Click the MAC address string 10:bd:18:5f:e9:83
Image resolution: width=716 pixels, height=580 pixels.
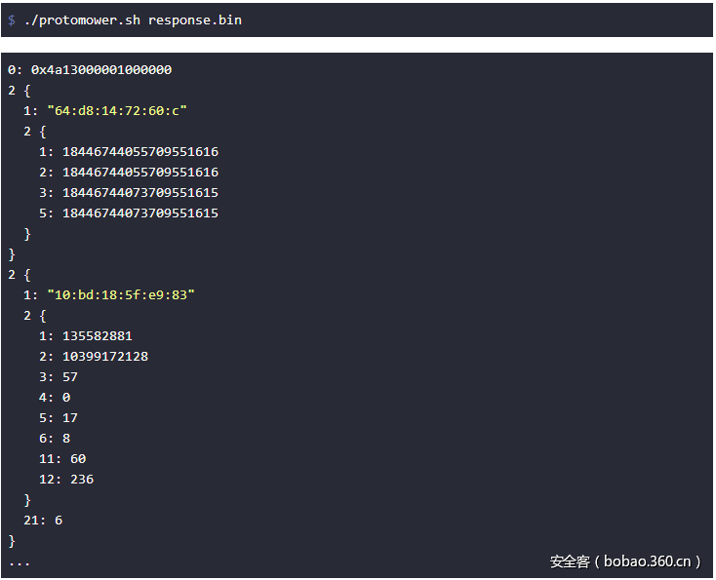point(121,294)
